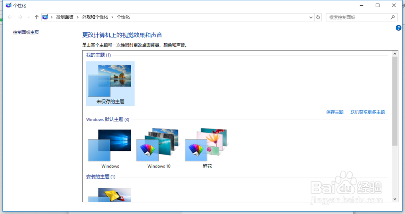Click the search magnifier icon

pos(392,17)
